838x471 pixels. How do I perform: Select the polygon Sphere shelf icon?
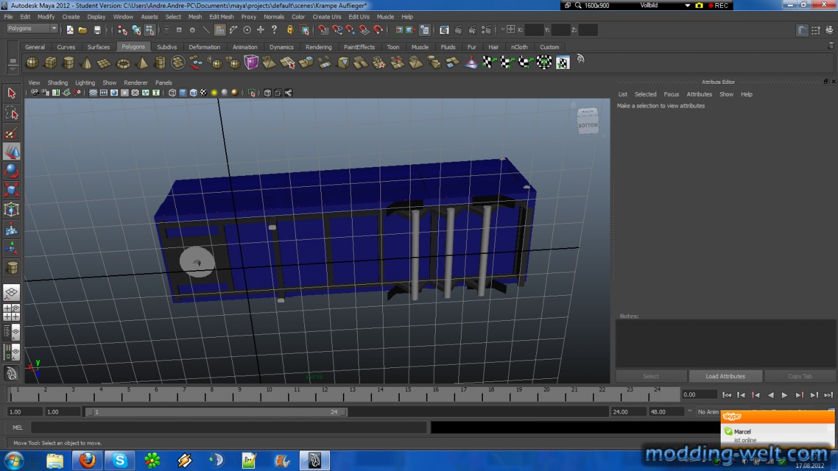coord(31,62)
